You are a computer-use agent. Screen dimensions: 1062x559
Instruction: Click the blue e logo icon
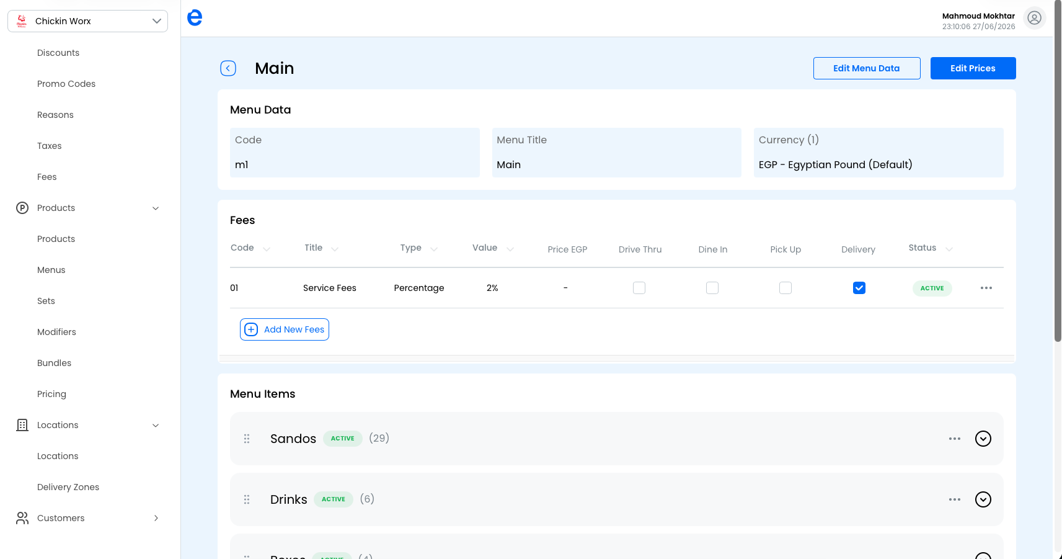195,17
